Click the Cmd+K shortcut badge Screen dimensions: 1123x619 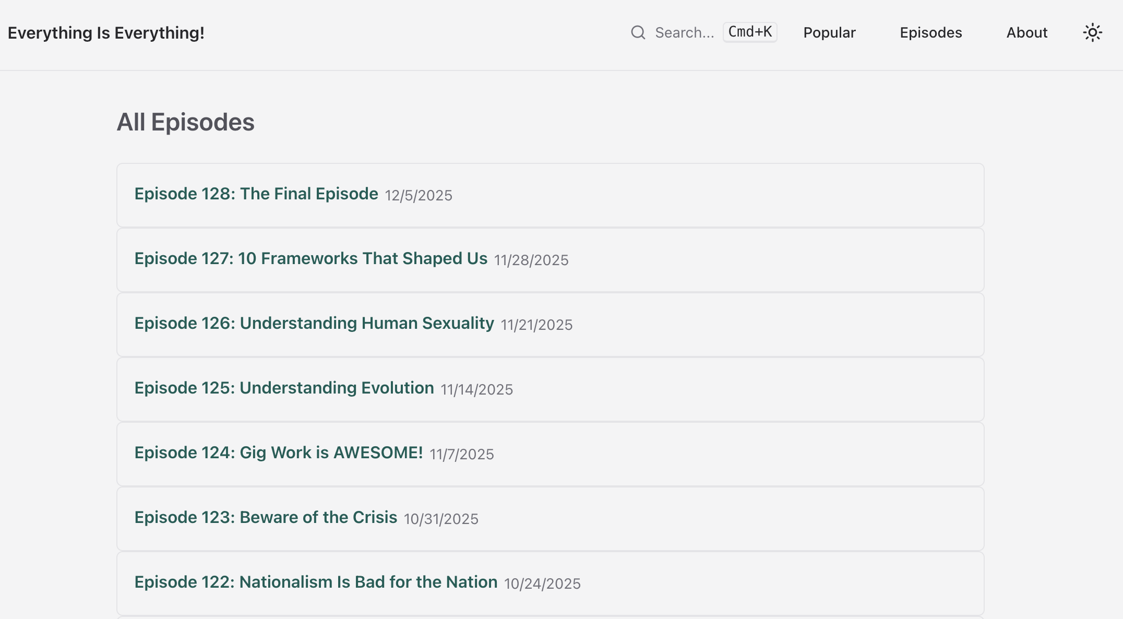coord(750,32)
